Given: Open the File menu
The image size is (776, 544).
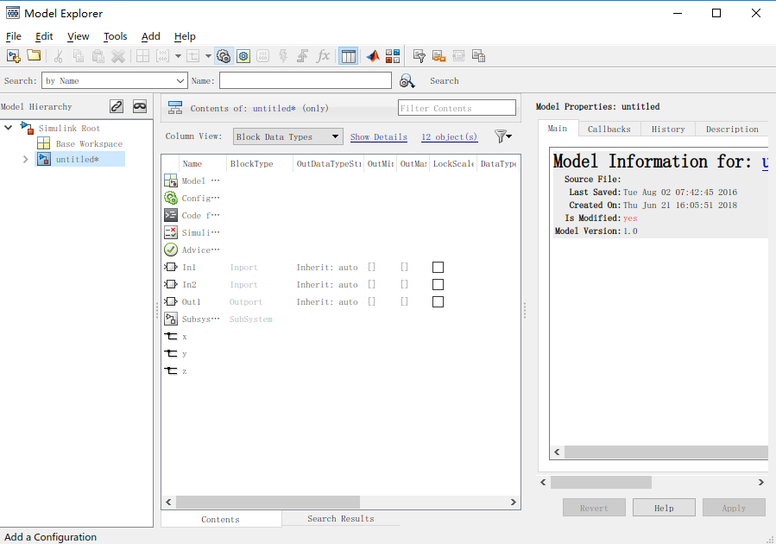Looking at the screenshot, I should click(x=13, y=36).
